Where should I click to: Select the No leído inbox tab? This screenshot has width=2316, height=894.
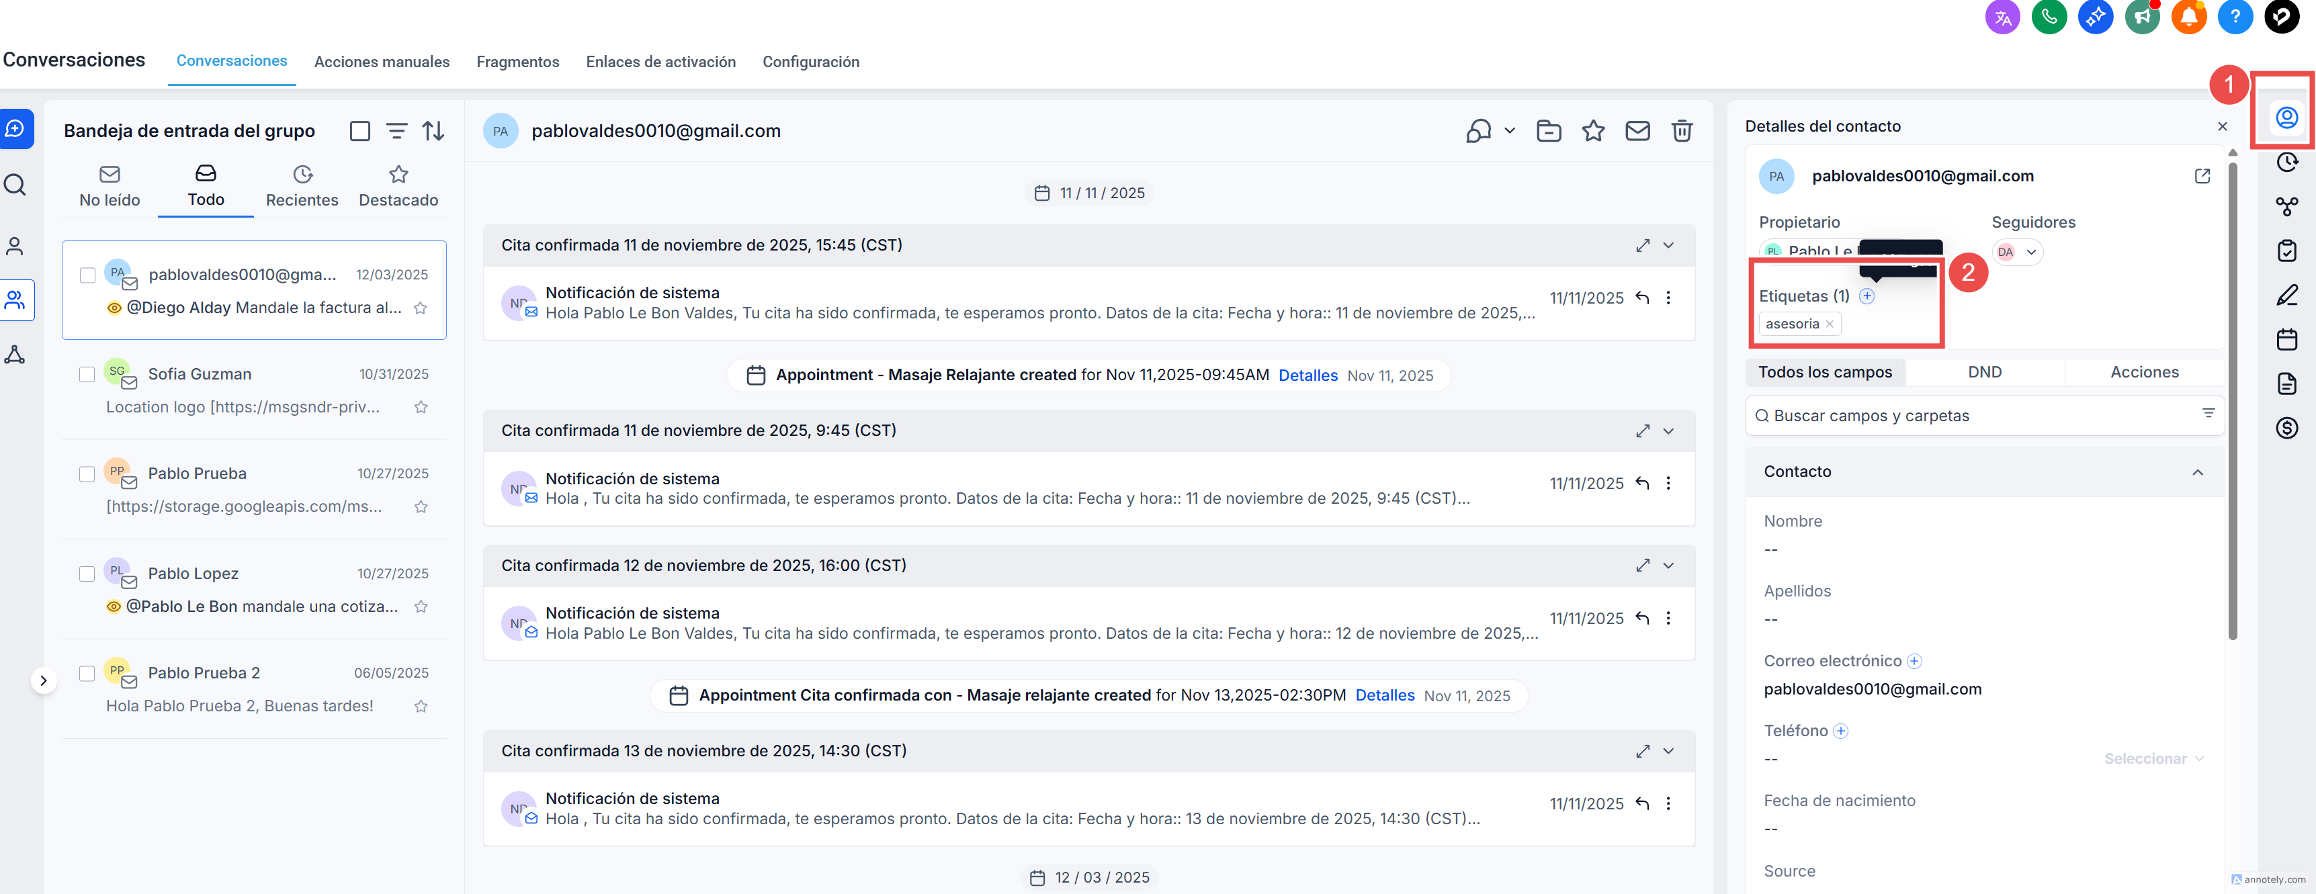coord(110,186)
